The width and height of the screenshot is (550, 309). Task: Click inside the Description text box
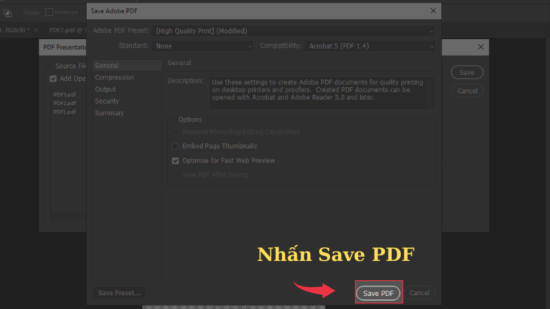[x=322, y=93]
